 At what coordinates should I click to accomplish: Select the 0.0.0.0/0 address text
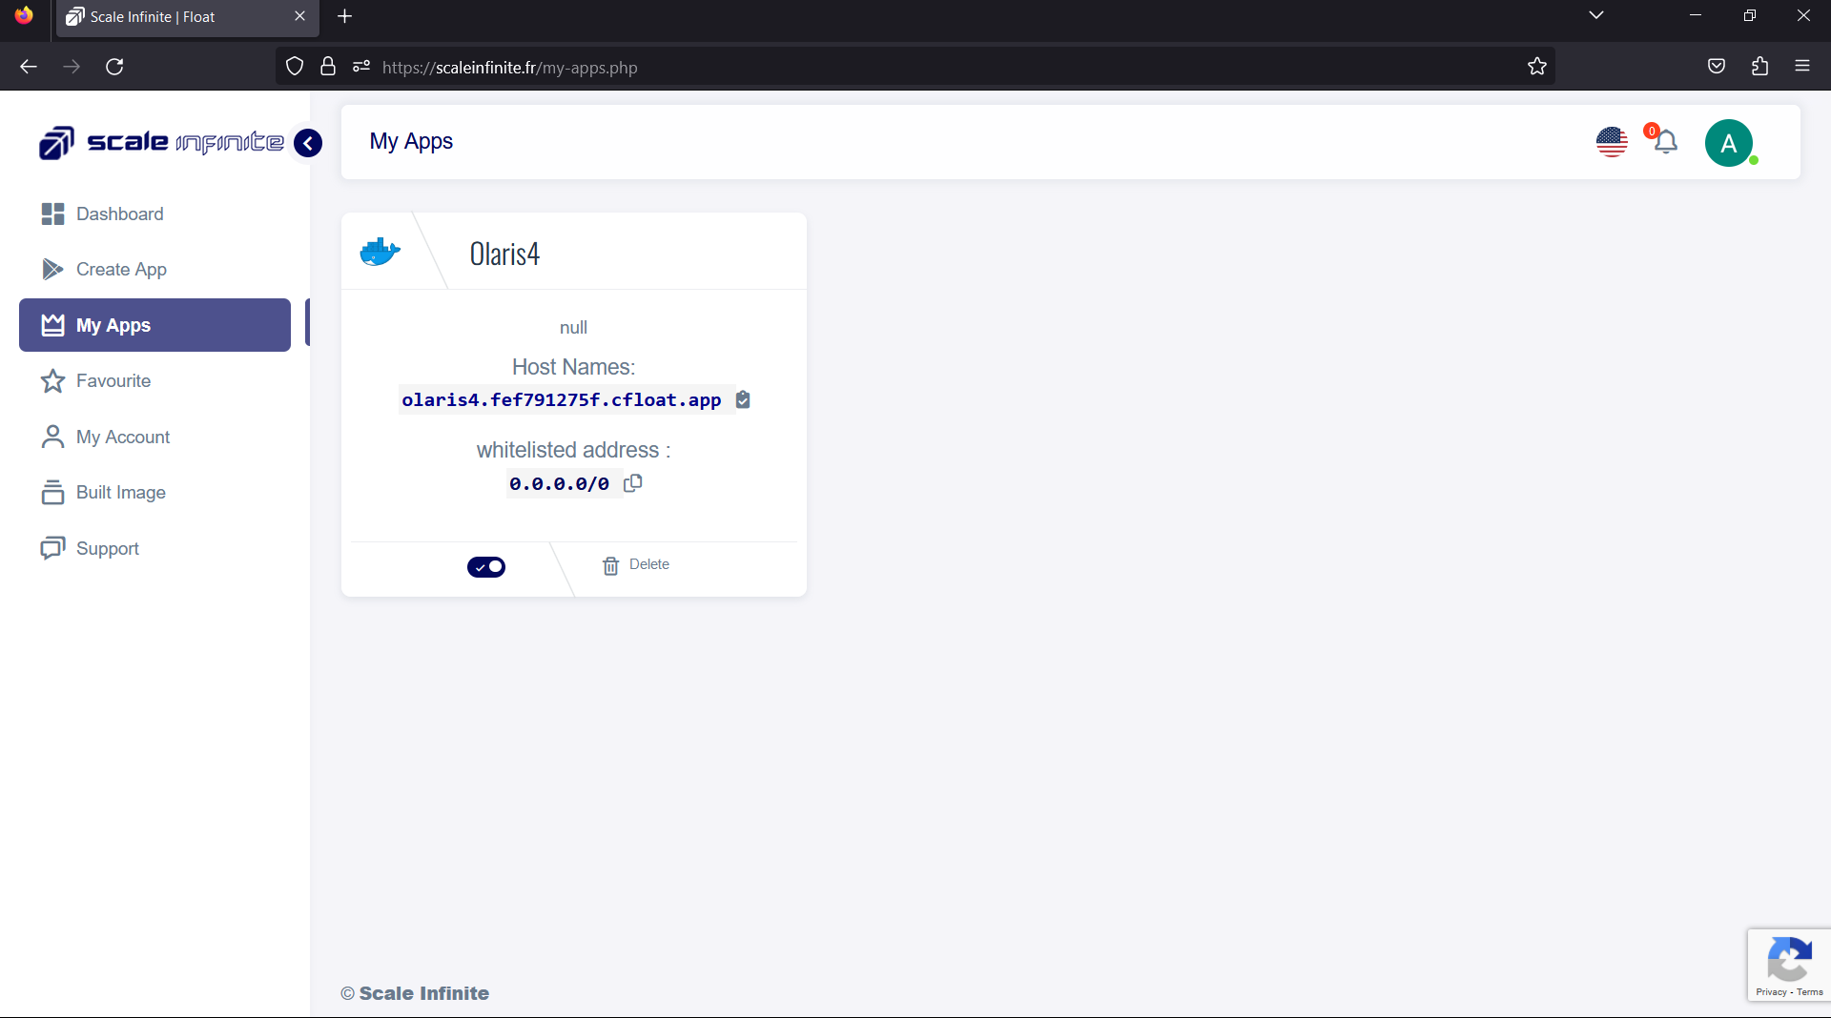(559, 484)
